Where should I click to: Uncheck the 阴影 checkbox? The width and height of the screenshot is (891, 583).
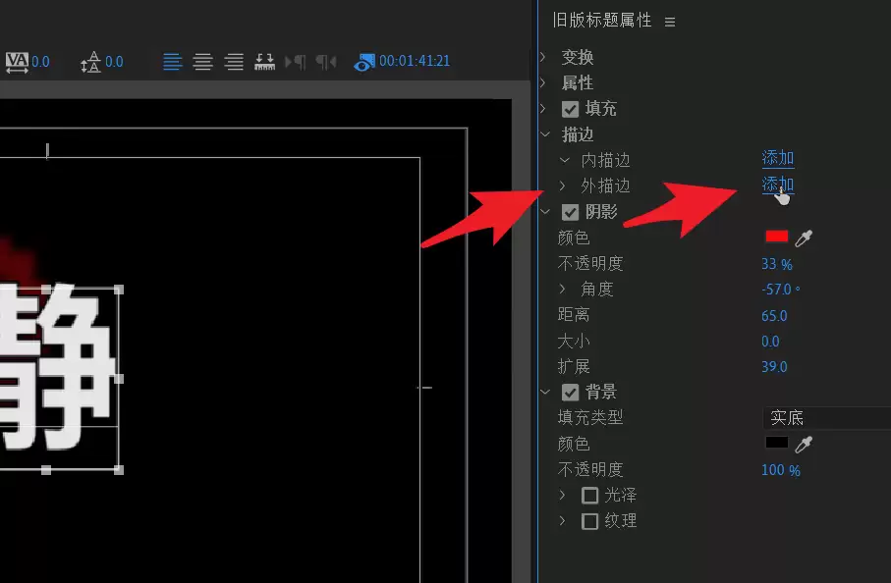pyautogui.click(x=570, y=212)
